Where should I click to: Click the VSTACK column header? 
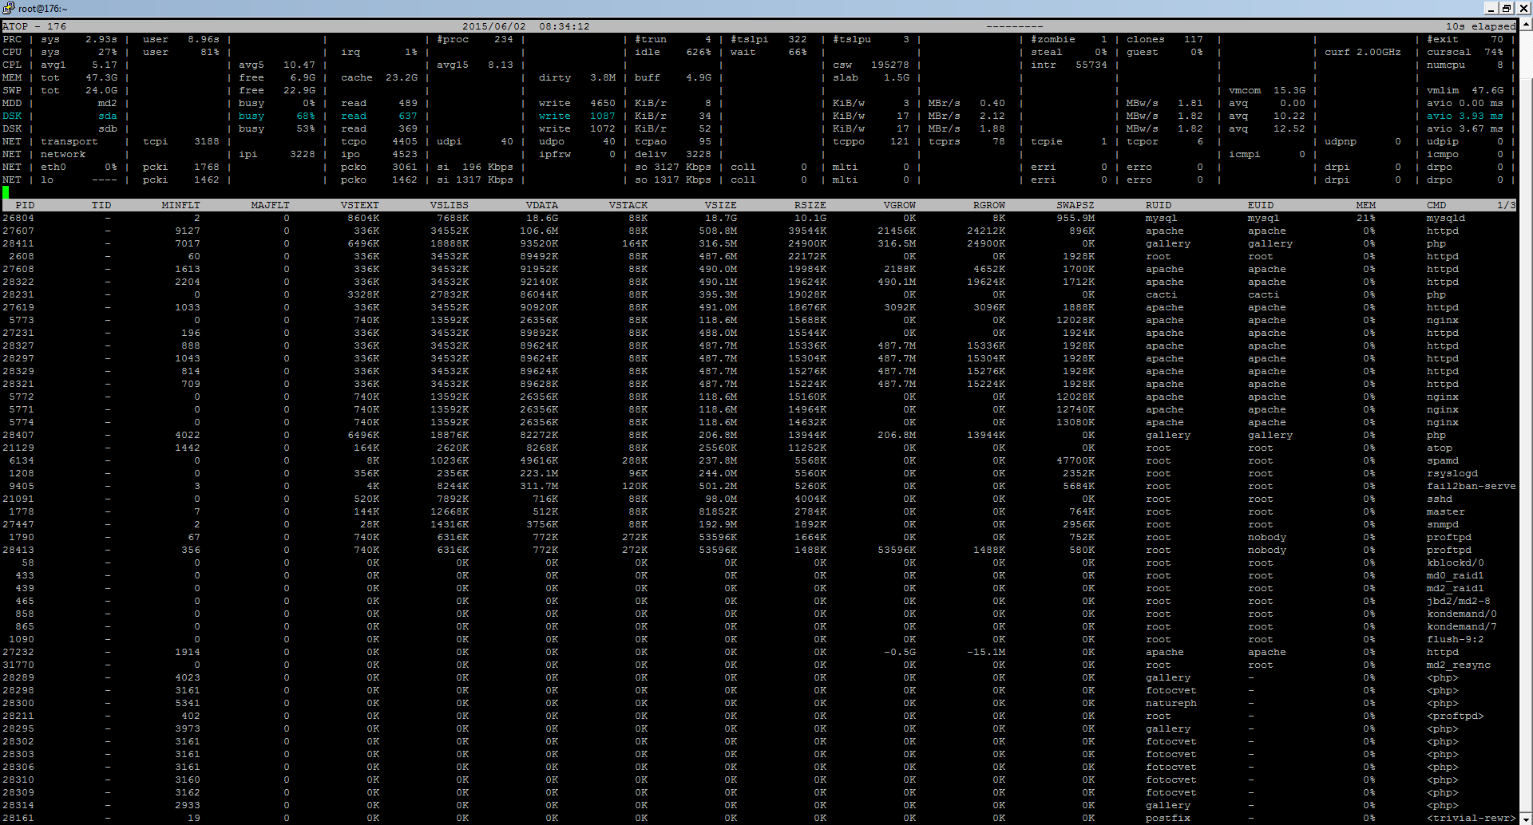pos(628,205)
